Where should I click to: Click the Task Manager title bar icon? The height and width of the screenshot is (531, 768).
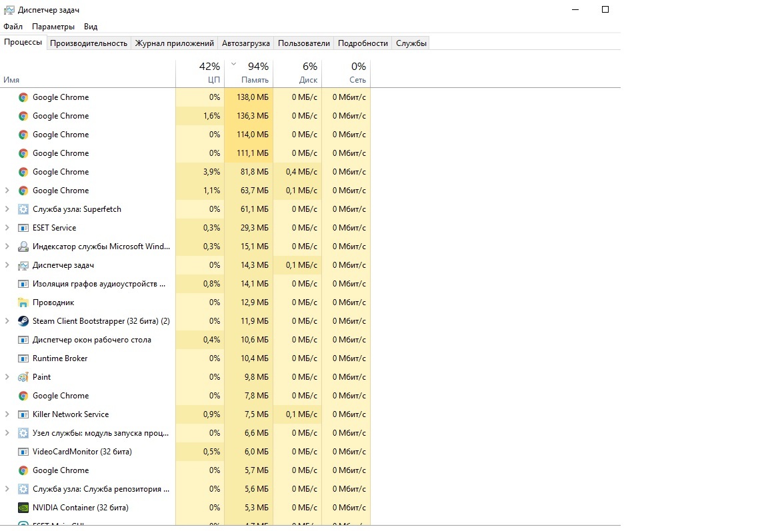(9, 10)
